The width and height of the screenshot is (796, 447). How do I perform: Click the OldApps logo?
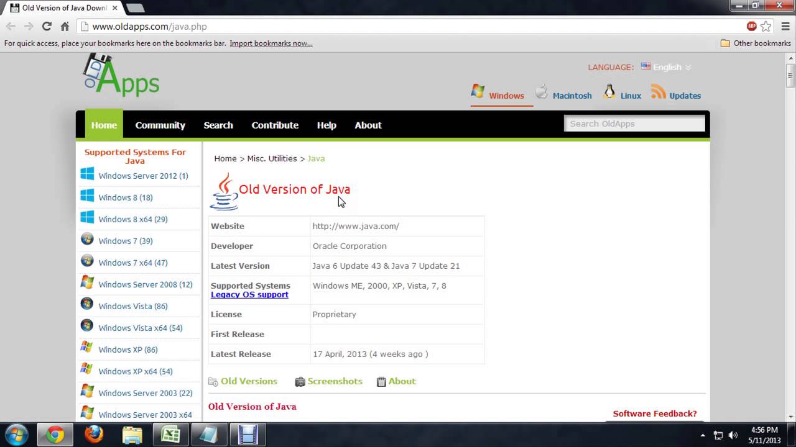coord(122,75)
